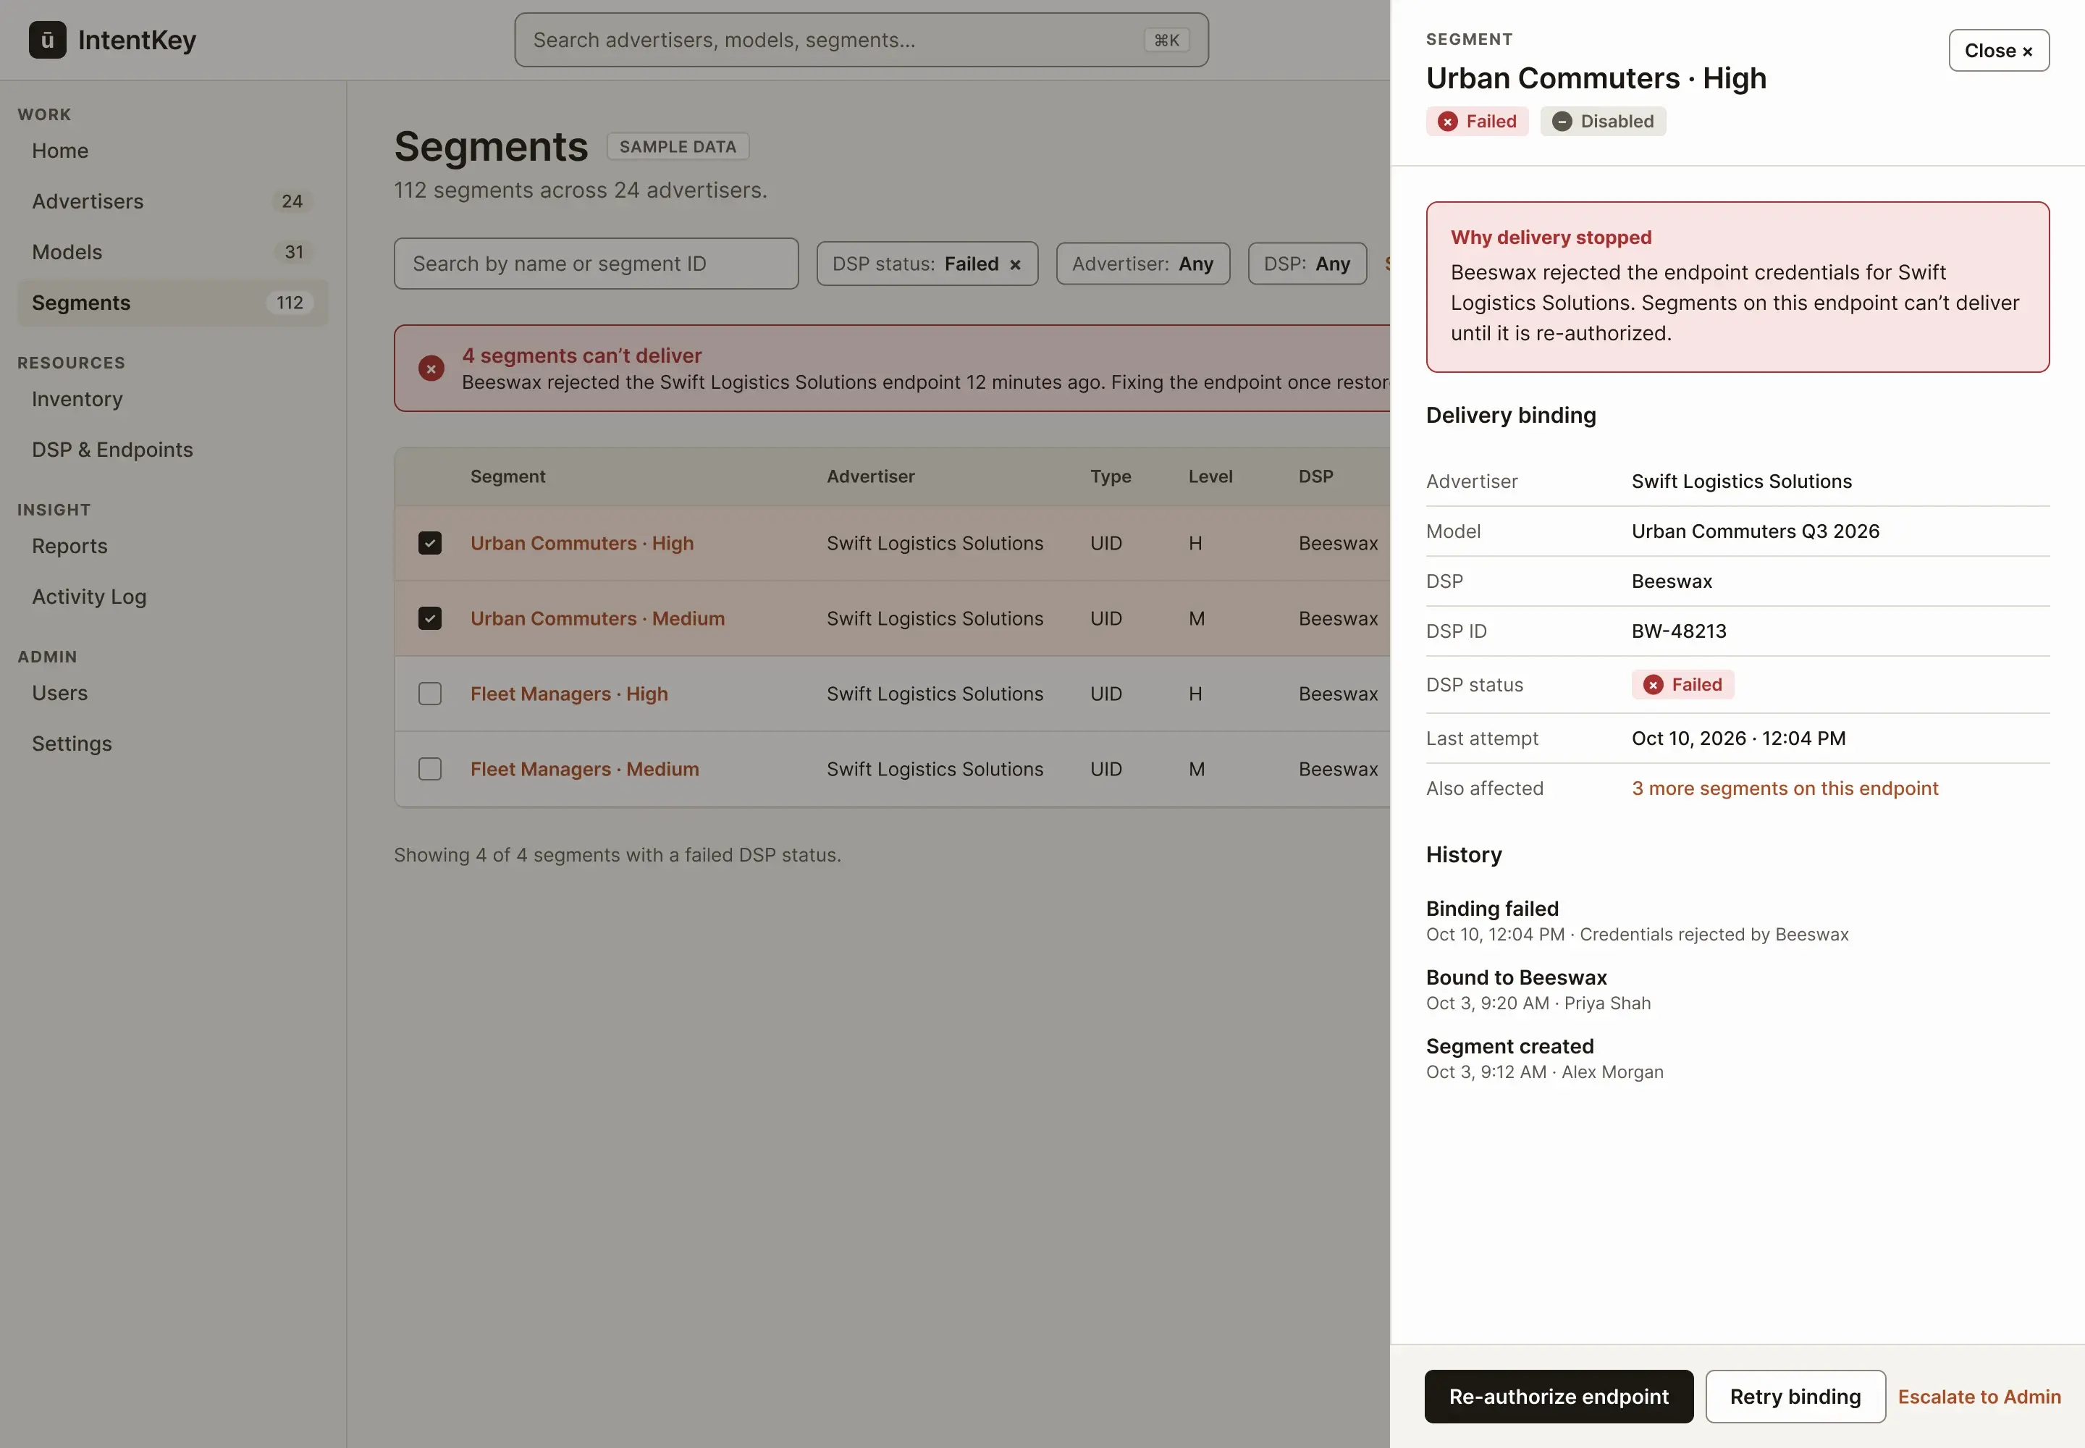Open the Urban Commuters · High segment link in the table
This screenshot has width=2085, height=1448.
pos(581,544)
